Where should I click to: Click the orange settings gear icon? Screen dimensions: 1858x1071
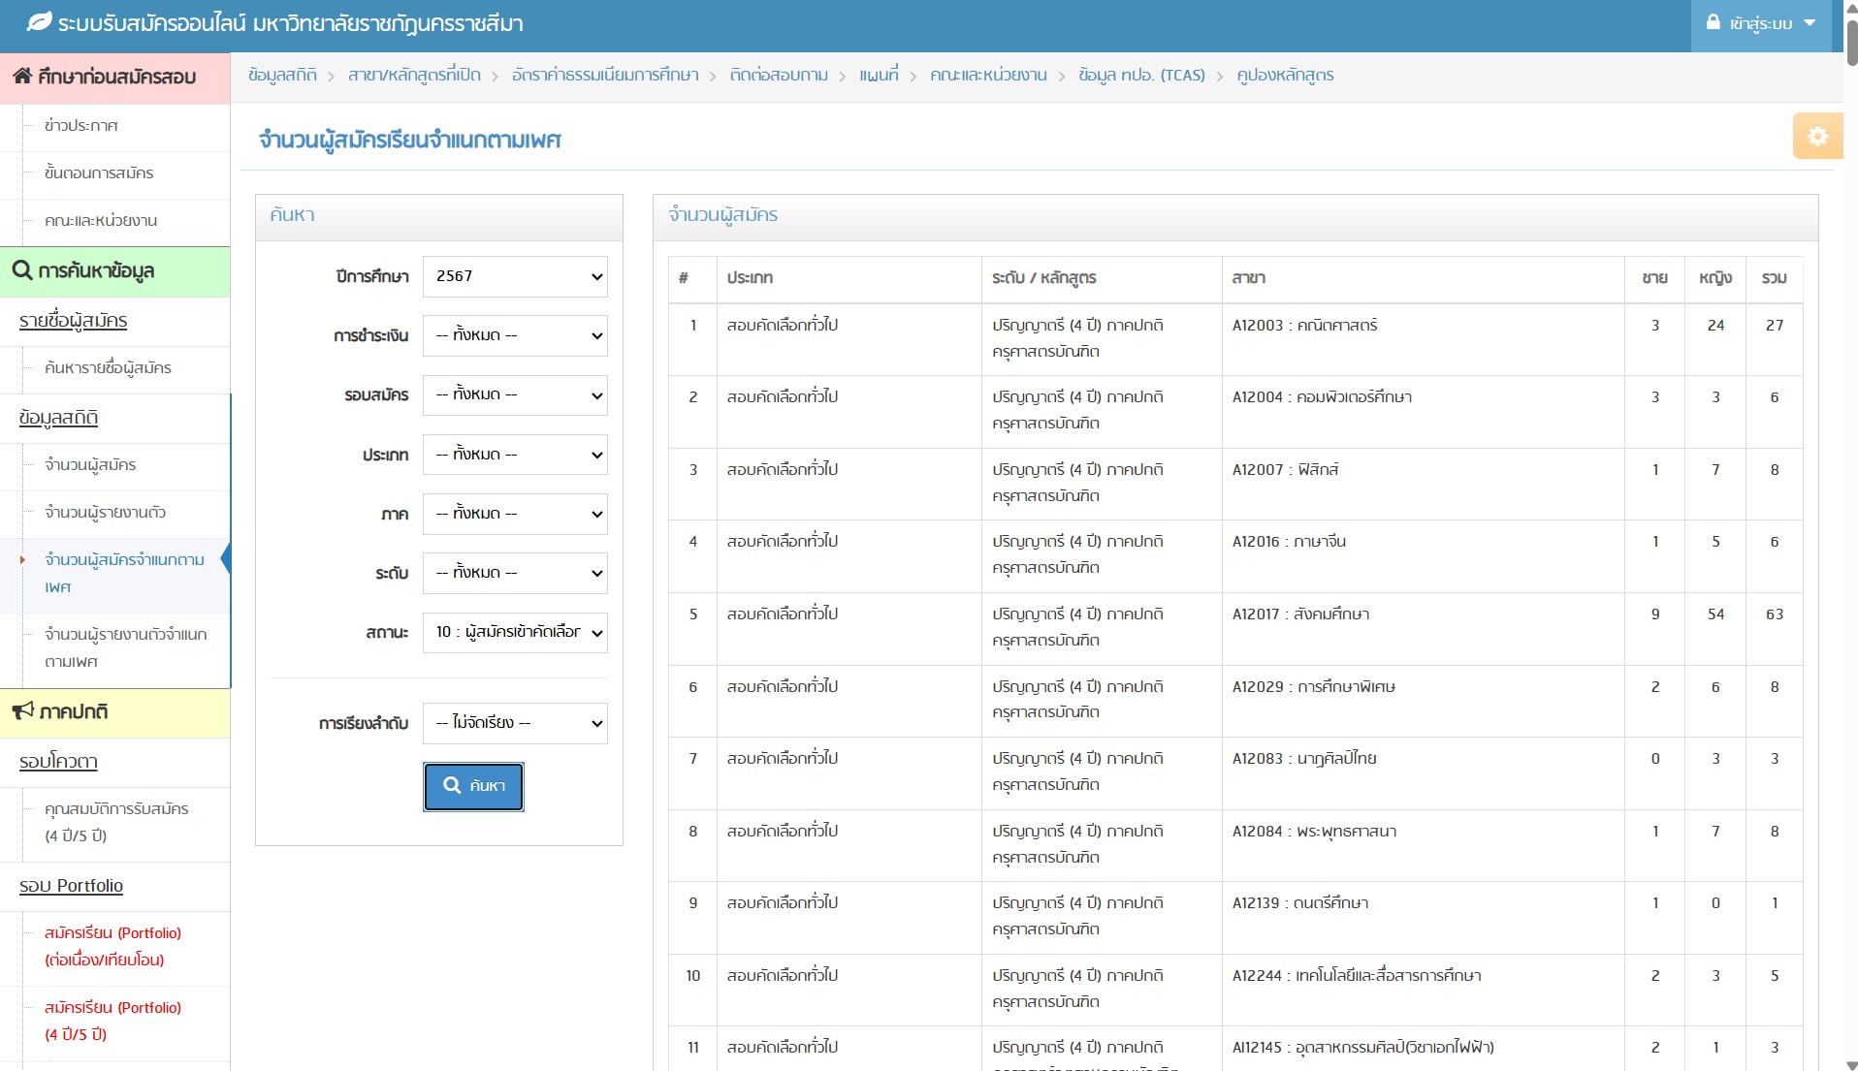pyautogui.click(x=1816, y=136)
